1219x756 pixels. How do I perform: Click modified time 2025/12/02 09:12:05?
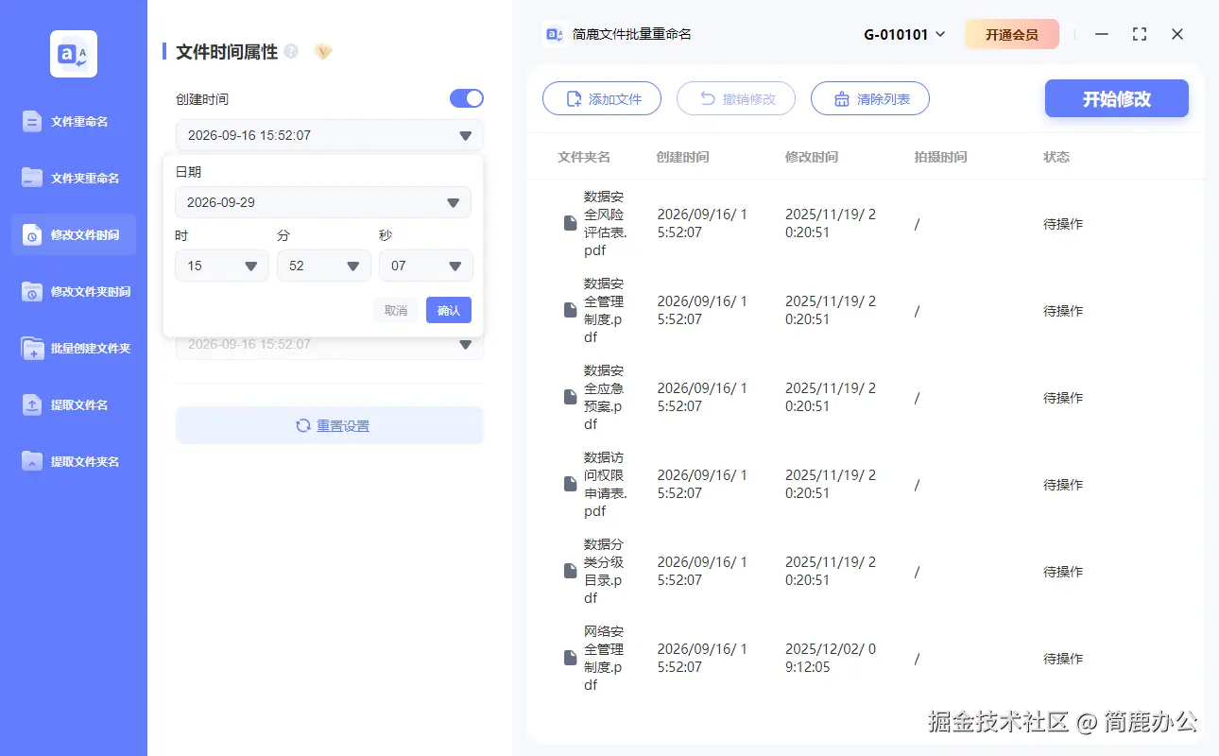831,659
